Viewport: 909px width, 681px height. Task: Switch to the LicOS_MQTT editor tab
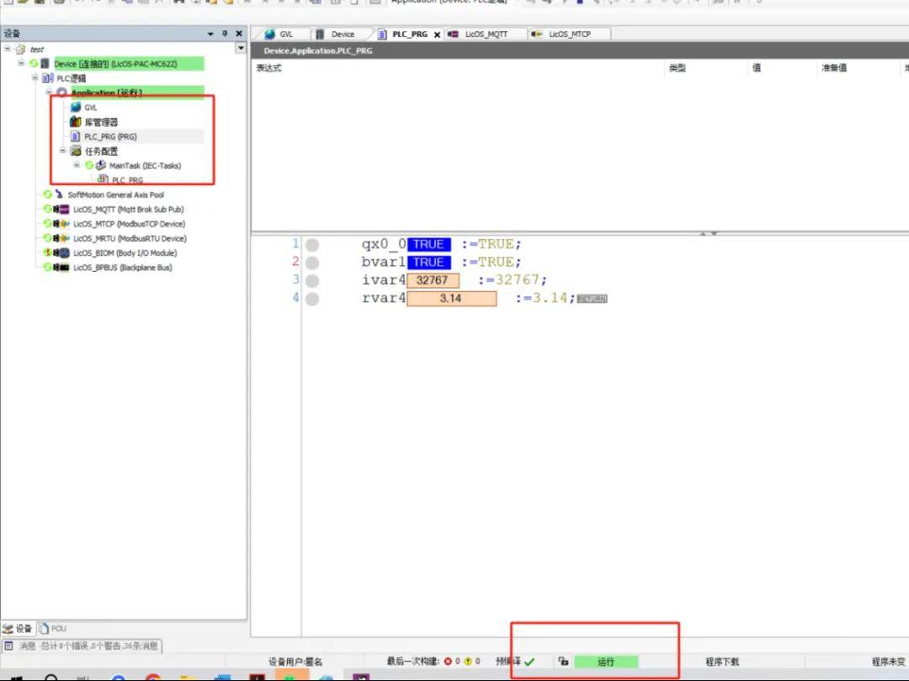[486, 35]
